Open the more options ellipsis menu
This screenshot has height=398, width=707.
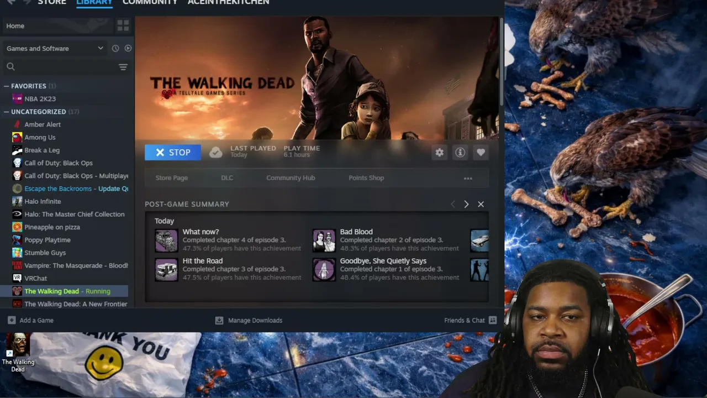coord(468,179)
